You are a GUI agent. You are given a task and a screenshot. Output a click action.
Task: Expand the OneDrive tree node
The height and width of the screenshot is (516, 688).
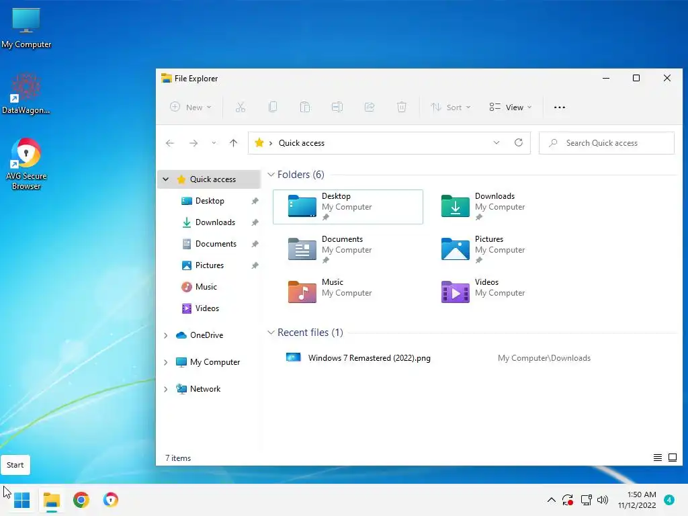[165, 335]
